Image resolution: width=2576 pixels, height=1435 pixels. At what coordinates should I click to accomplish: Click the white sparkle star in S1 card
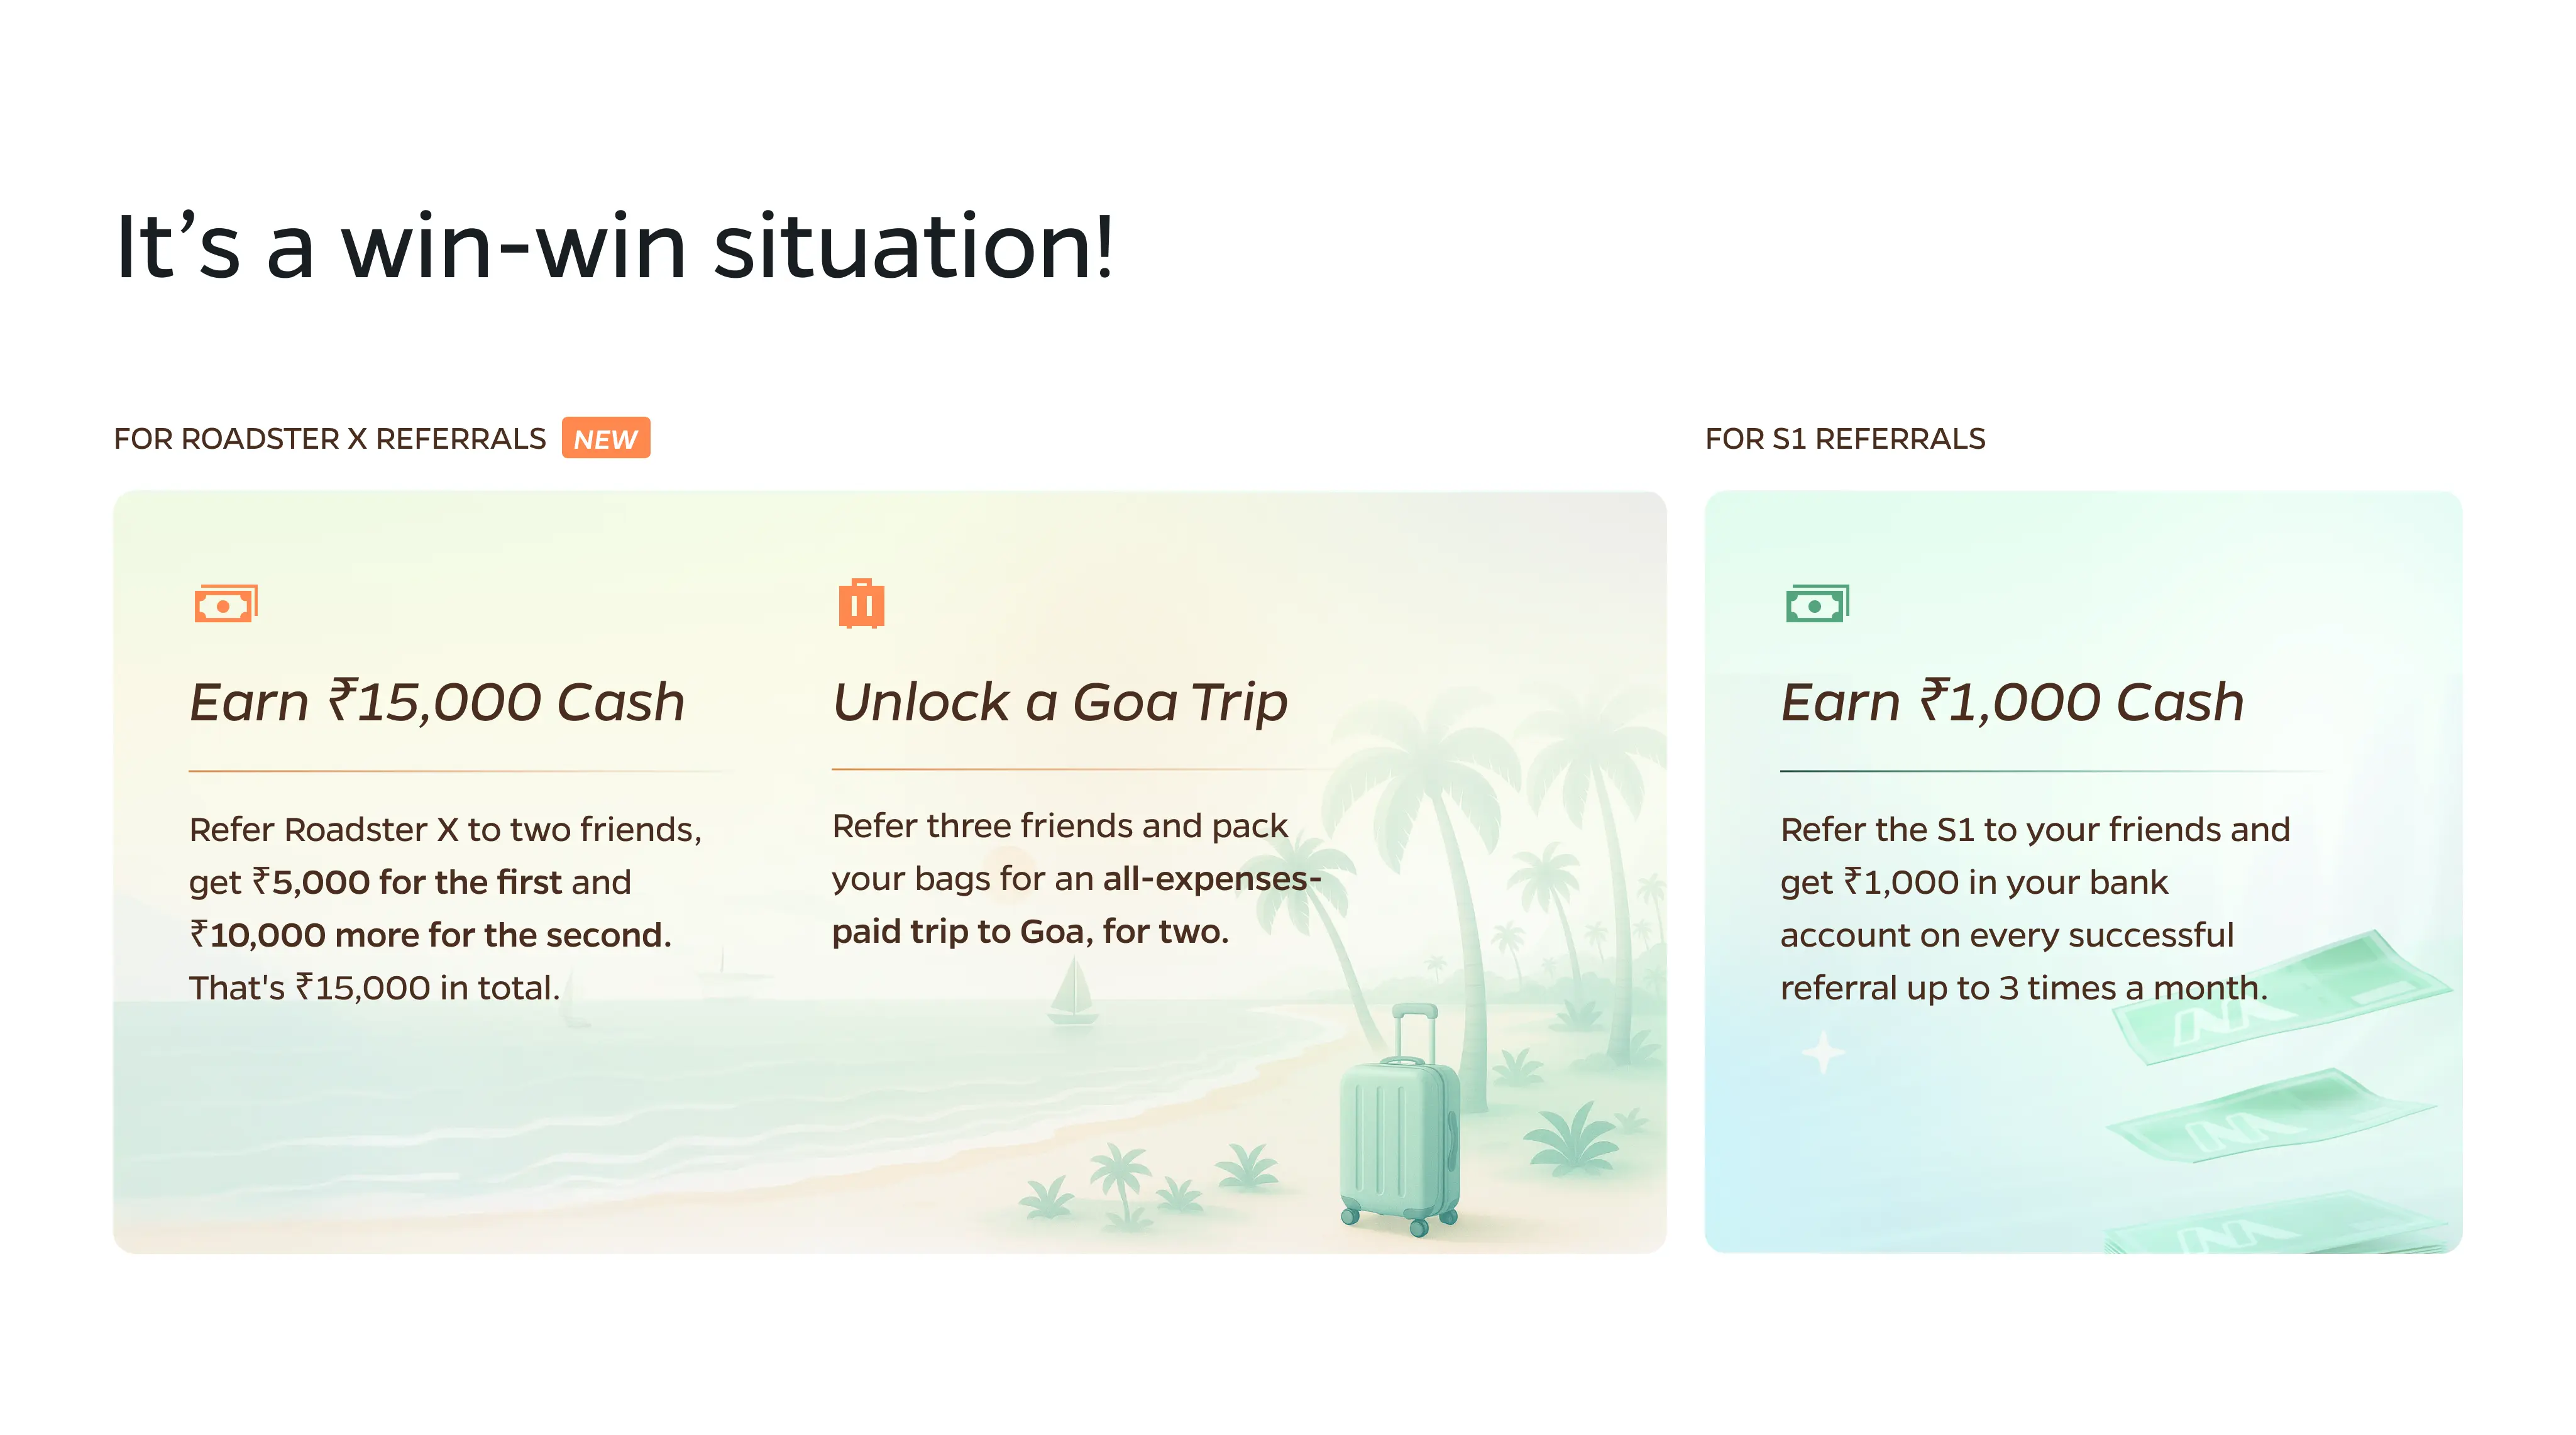(1823, 1052)
